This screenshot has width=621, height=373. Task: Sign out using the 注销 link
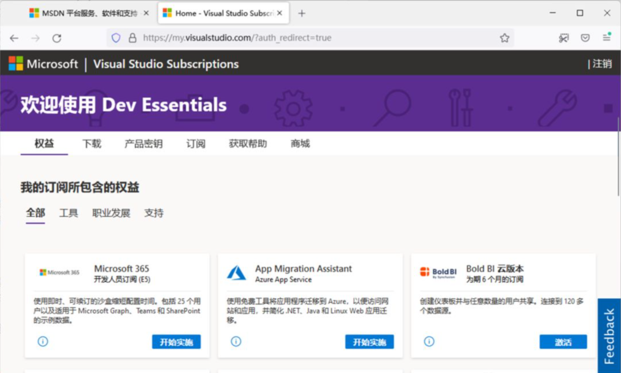602,64
